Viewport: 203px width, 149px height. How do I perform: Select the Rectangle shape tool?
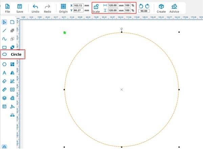[x=4, y=47]
